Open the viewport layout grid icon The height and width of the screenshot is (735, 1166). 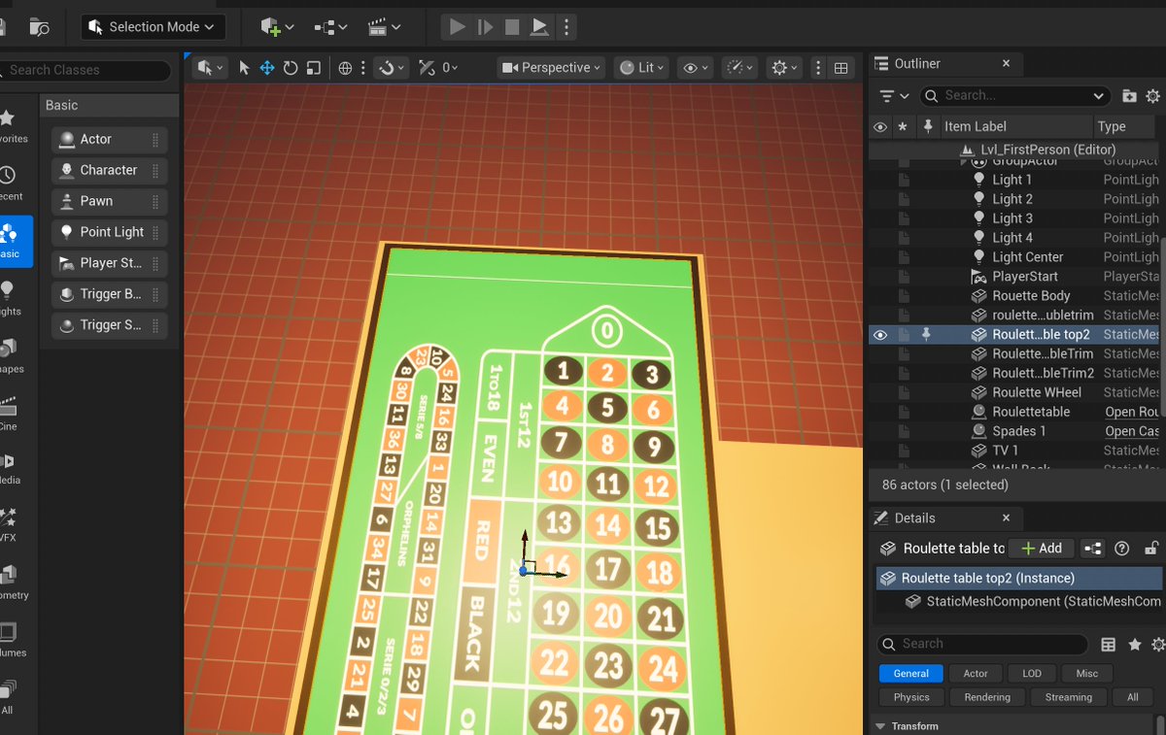(841, 67)
